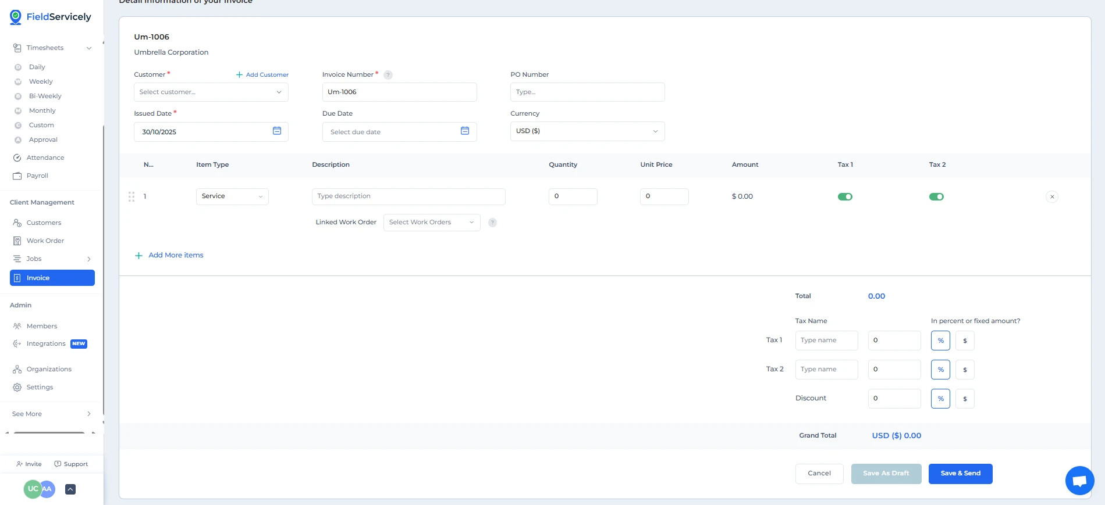This screenshot has height=505, width=1105.
Task: Open the Item Type Service dropdown
Action: [x=232, y=196]
